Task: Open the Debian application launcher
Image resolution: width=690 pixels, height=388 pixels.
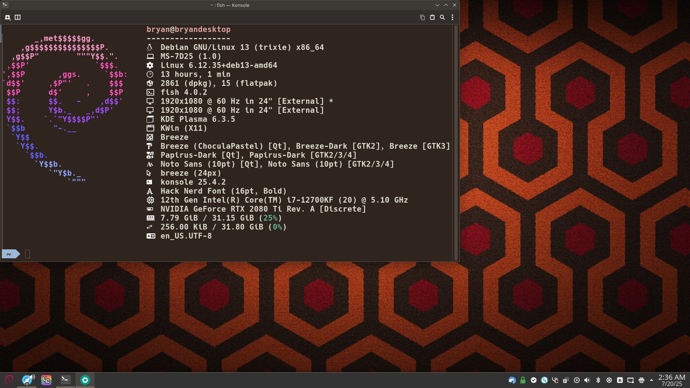Action: [x=9, y=380]
